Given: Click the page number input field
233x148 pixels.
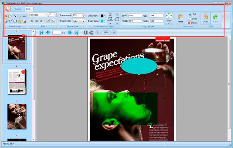Looking at the screenshot, I should [x=57, y=33].
